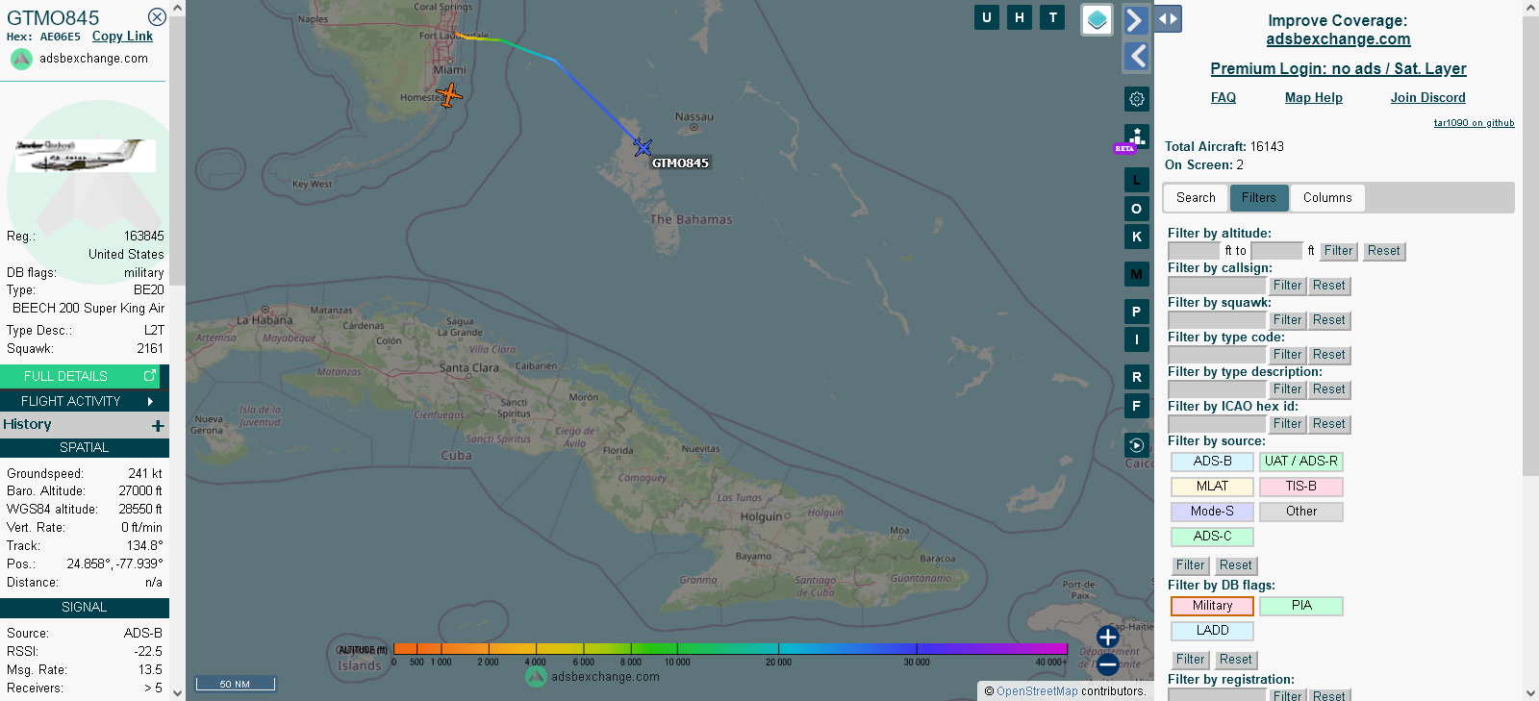1539x701 pixels.
Task: Toggle the UAT / ADS-R source filter
Action: (x=1301, y=462)
